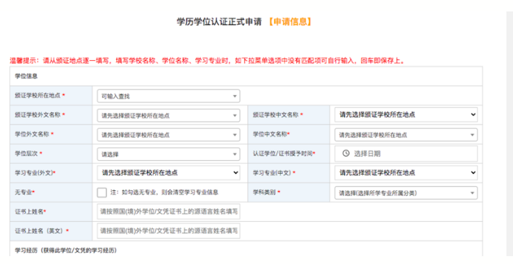The height and width of the screenshot is (264, 513).
Task: Click the 【申请信息】 orange heading
Action: [290, 22]
